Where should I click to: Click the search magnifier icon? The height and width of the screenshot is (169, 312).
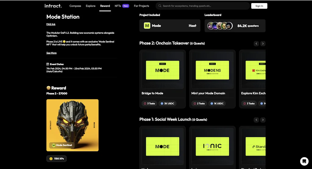click(x=160, y=6)
